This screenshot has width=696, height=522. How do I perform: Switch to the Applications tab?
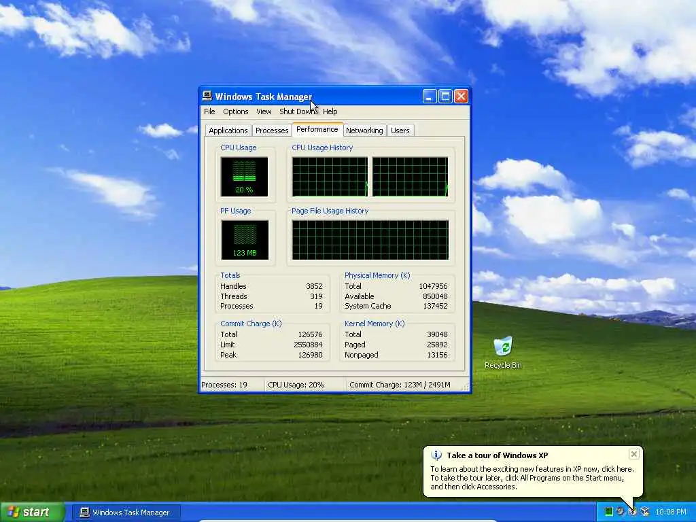pos(228,130)
